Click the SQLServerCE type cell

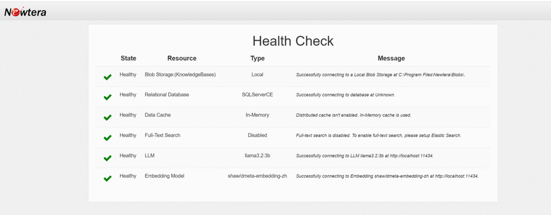coord(257,94)
